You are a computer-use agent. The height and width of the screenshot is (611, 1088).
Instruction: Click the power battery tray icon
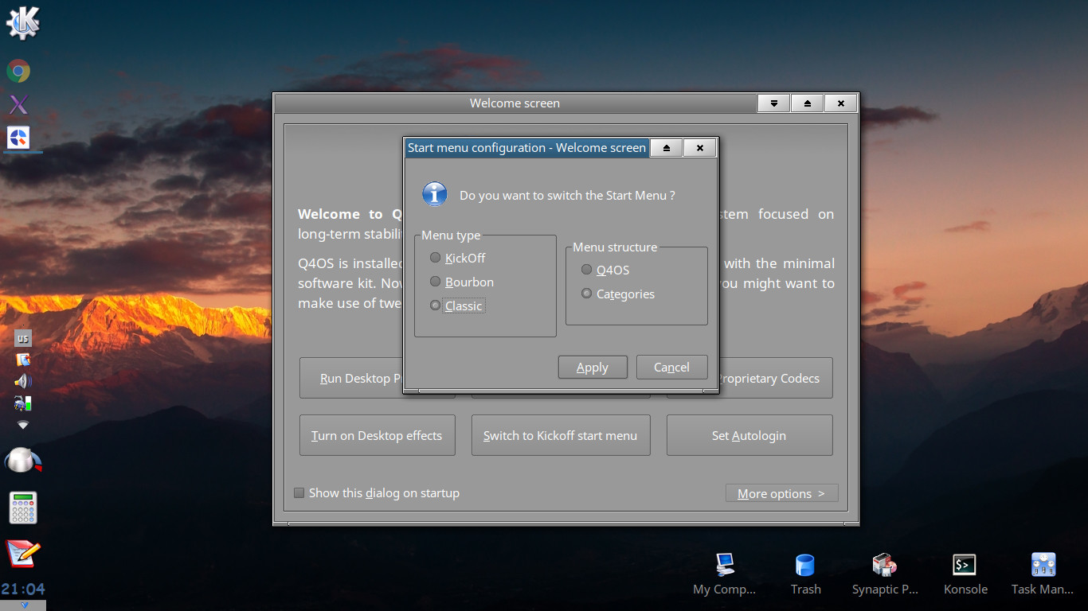[23, 403]
